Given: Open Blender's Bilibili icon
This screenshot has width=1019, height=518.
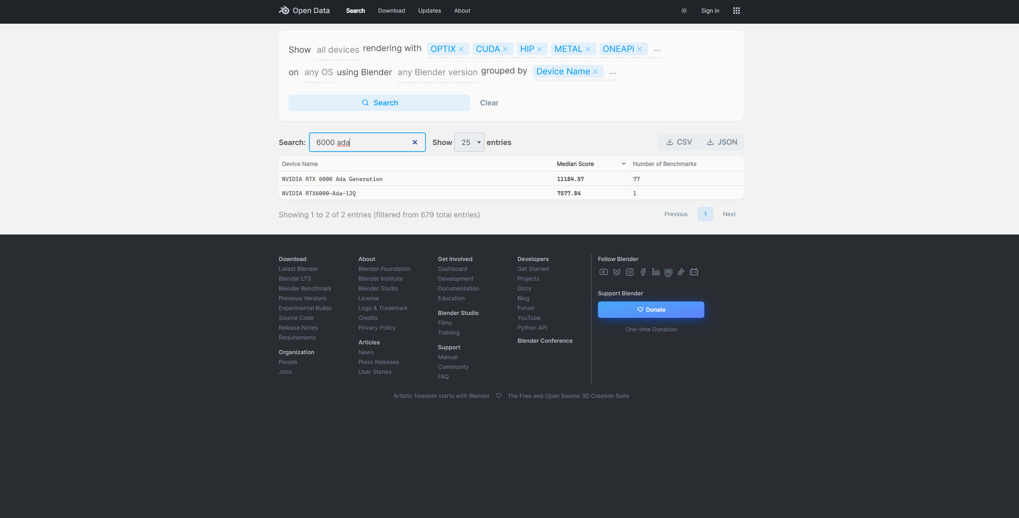Looking at the screenshot, I should tap(694, 272).
